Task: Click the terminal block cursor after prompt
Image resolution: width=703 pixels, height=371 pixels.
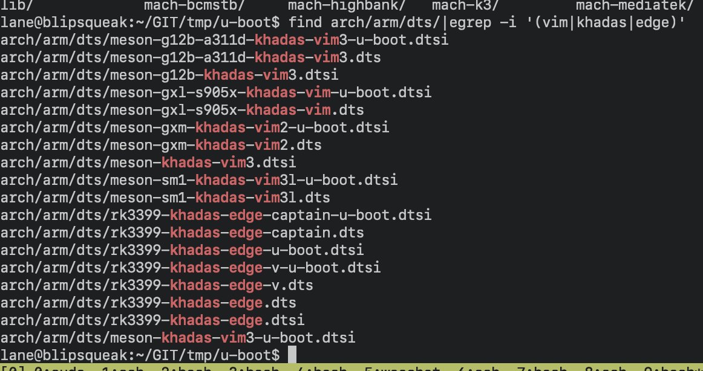Action: 292,355
